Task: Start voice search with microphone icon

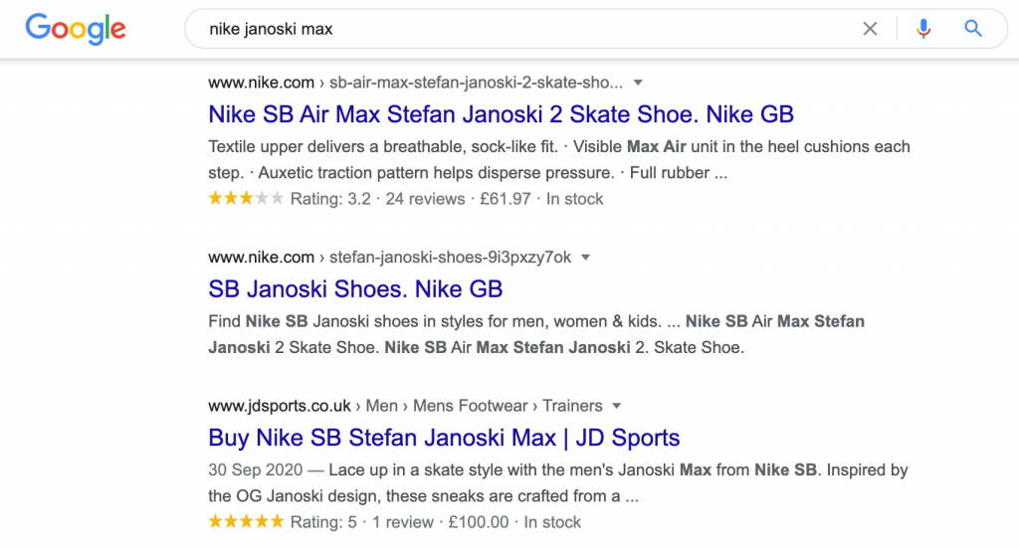Action: pyautogui.click(x=922, y=29)
